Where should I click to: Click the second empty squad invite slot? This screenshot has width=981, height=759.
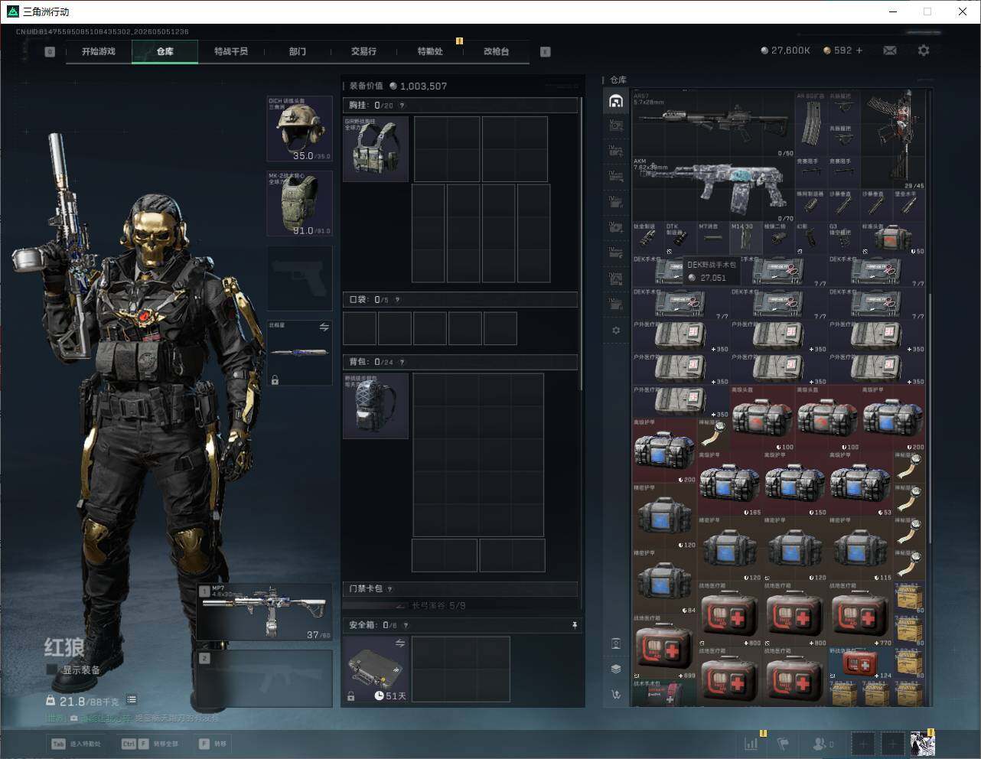892,743
